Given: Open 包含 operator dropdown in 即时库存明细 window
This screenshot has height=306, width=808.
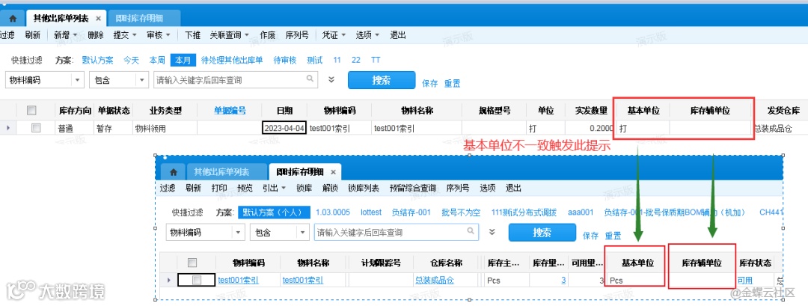Looking at the screenshot, I should [302, 233].
